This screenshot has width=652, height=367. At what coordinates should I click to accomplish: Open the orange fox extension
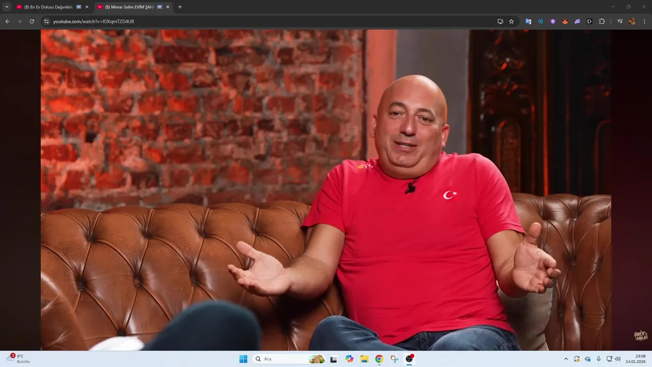565,21
